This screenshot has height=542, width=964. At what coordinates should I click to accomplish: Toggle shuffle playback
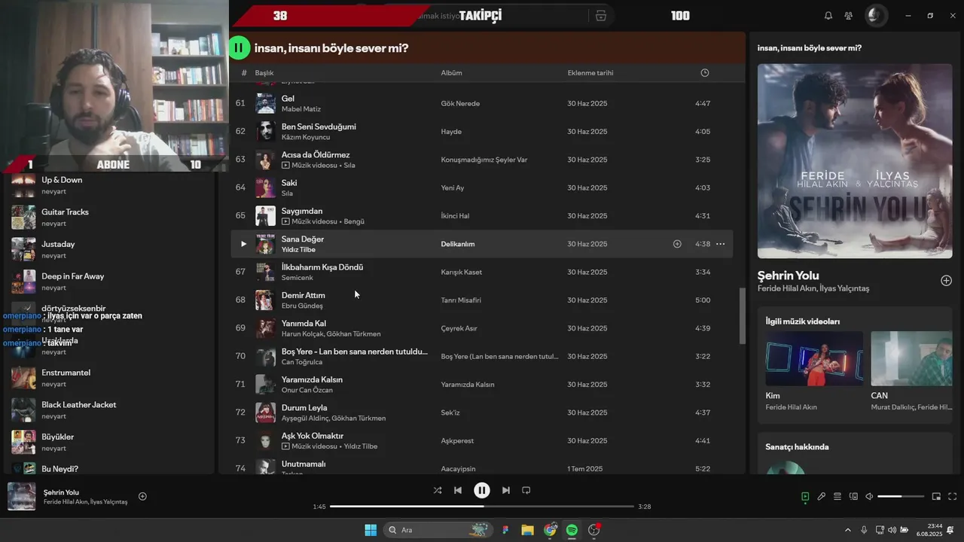click(438, 490)
